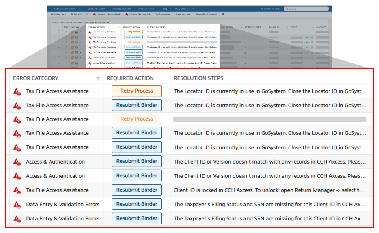Open the Error Category filter icon in the enlarged view
This screenshot has height=233, width=379.
click(x=98, y=79)
